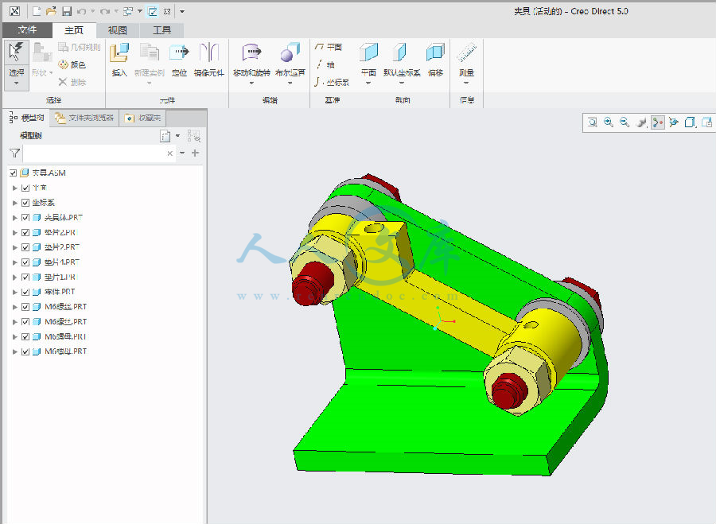Expand the 夹具体.PRT tree node
The height and width of the screenshot is (524, 716).
pyautogui.click(x=14, y=218)
